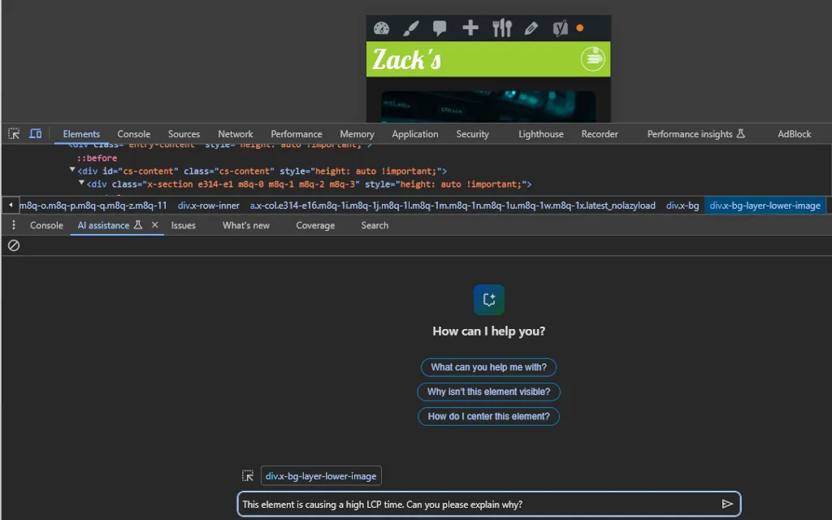Image resolution: width=832 pixels, height=520 pixels.
Task: Open WordPress dashboard gauge icon
Action: click(x=381, y=28)
